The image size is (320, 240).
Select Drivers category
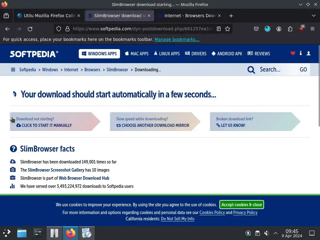(196, 54)
